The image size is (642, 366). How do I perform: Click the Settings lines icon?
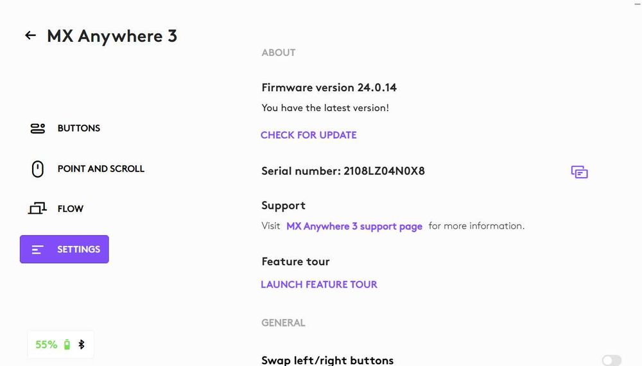pos(38,249)
